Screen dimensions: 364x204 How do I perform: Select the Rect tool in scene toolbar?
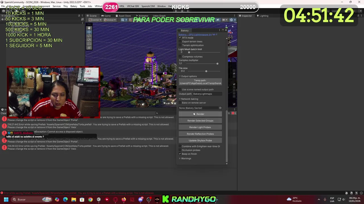click(89, 44)
